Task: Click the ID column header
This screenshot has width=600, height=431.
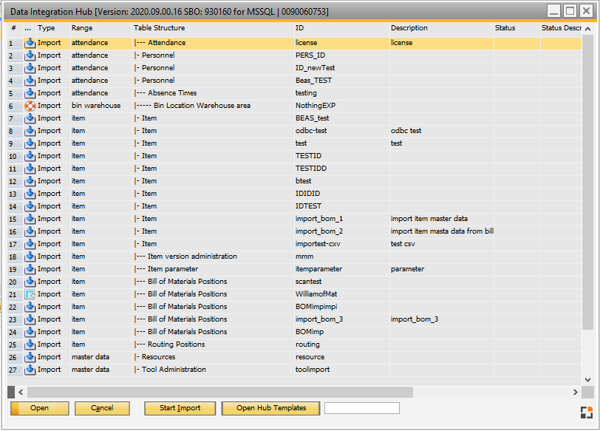Action: click(299, 28)
